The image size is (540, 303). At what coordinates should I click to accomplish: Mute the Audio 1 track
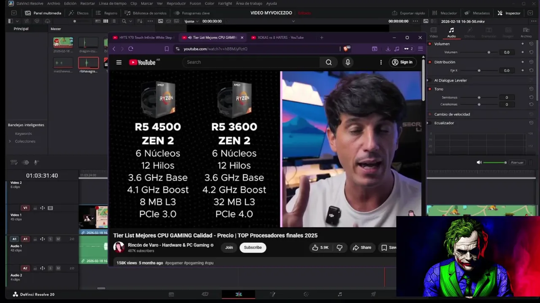point(58,239)
